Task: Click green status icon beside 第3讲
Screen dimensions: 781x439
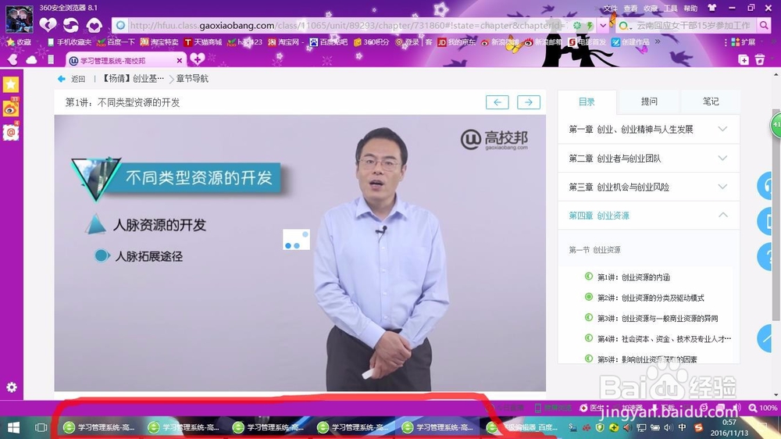Action: 589,317
